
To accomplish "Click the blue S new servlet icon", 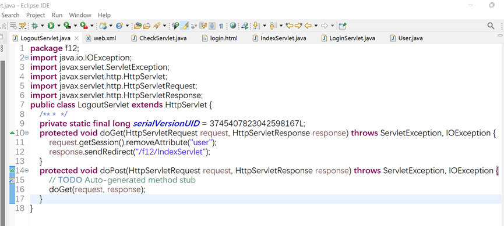I will (x=119, y=26).
